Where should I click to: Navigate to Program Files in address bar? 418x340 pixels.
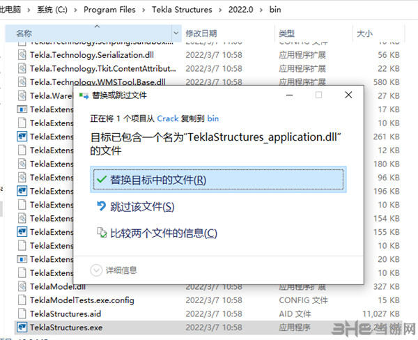click(109, 10)
